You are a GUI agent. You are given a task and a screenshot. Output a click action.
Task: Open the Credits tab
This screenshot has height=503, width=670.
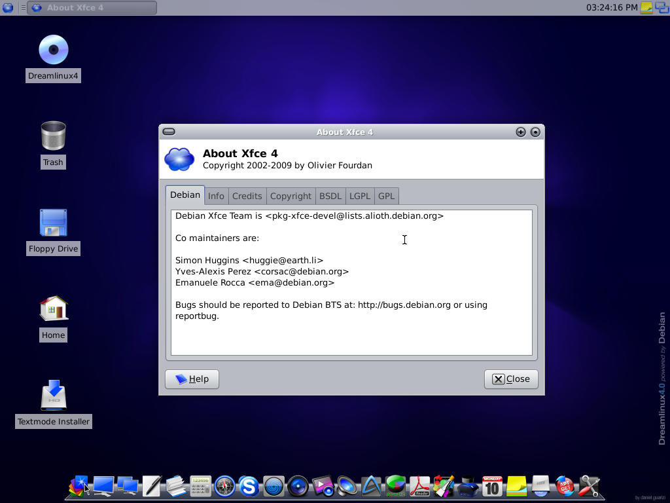247,196
